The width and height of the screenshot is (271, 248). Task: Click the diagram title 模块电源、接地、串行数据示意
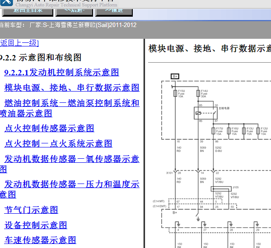point(210,48)
